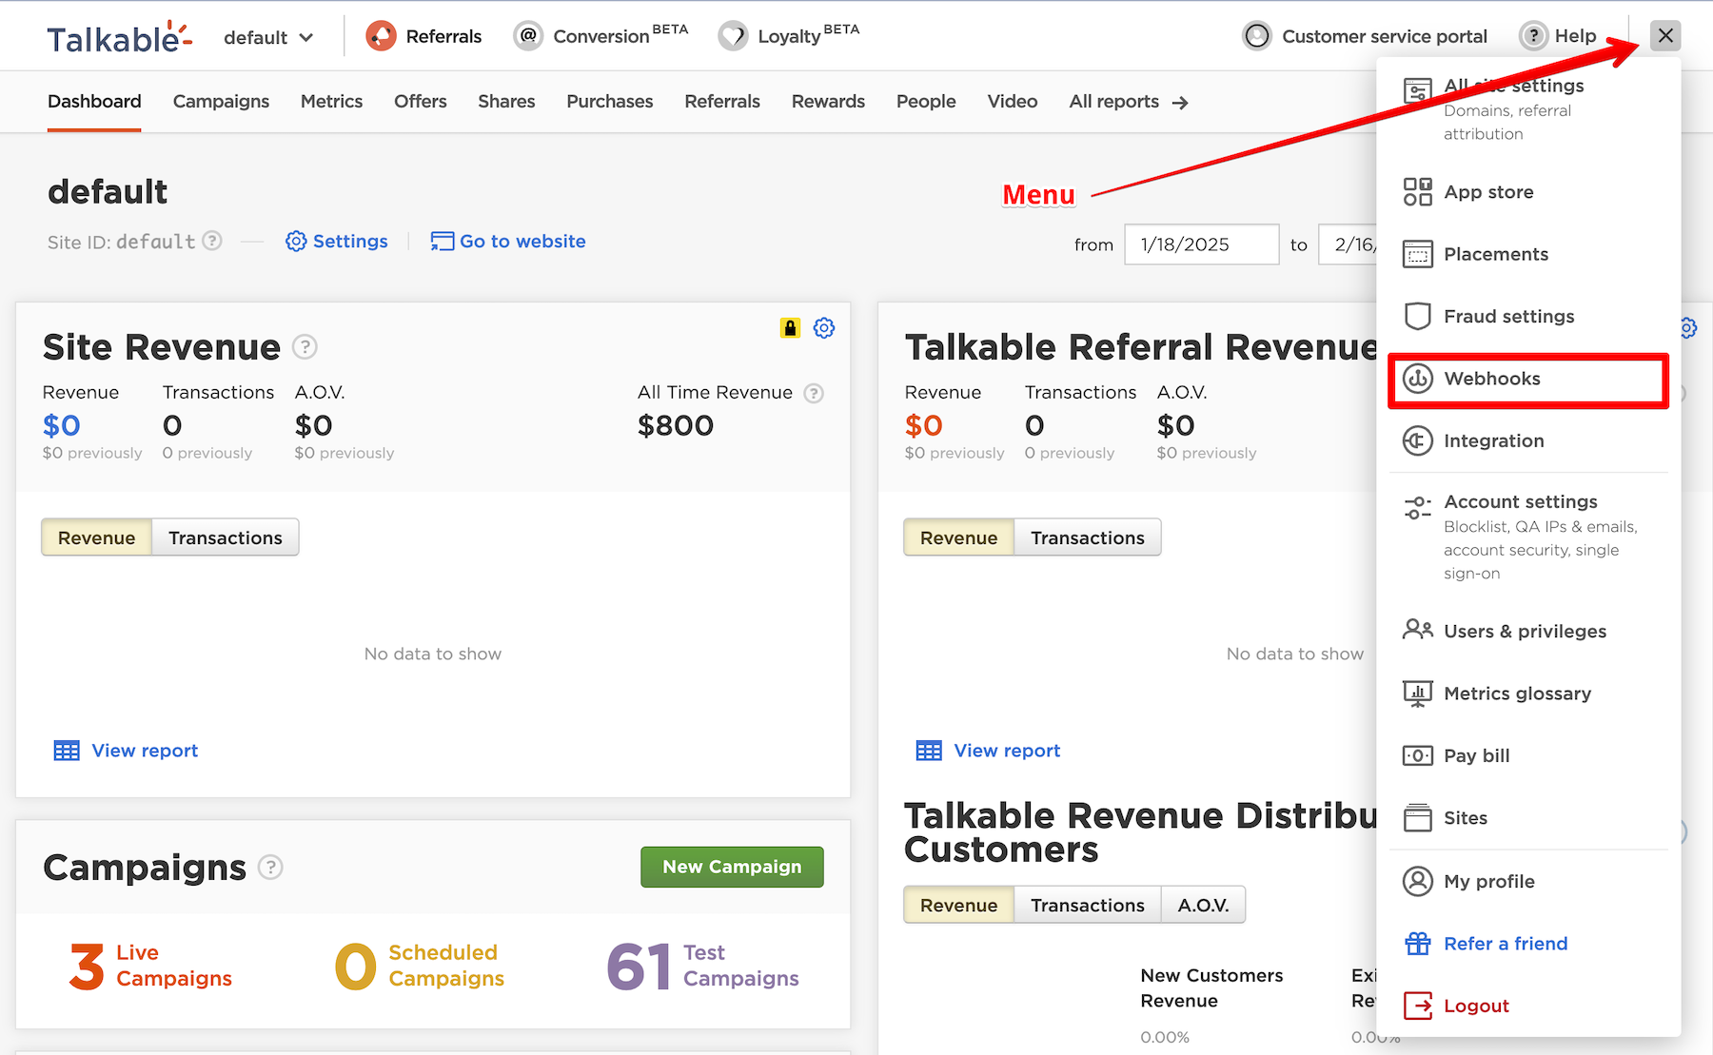The height and width of the screenshot is (1055, 1713).
Task: Switch to the Offers tab
Action: pyautogui.click(x=420, y=101)
